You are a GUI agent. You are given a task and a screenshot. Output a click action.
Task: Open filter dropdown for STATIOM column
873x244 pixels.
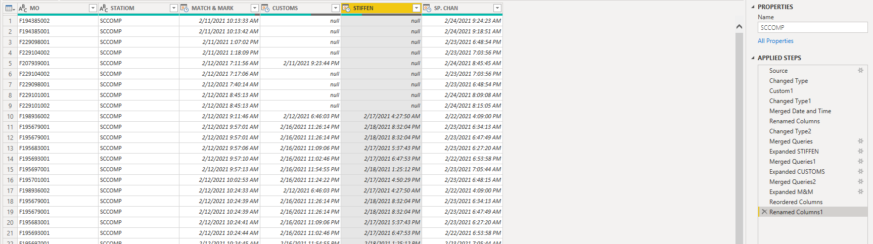click(x=173, y=8)
